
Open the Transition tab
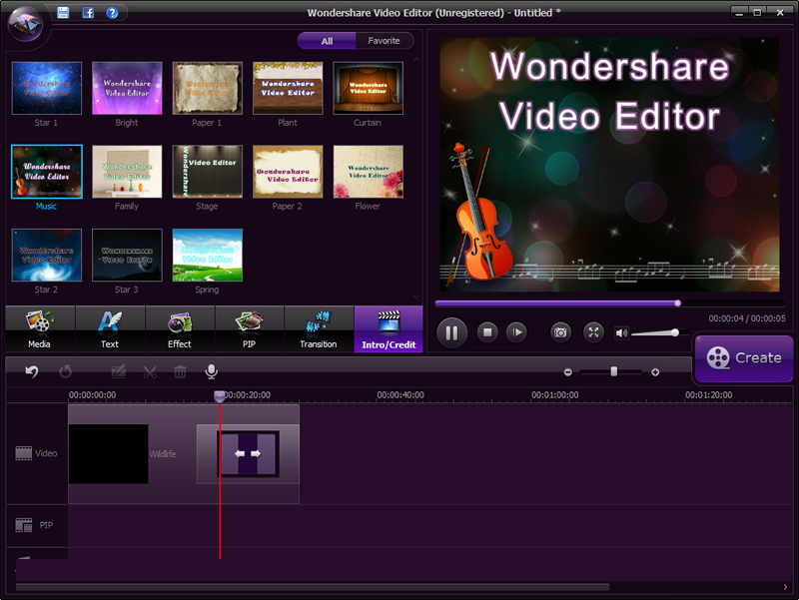(x=319, y=329)
